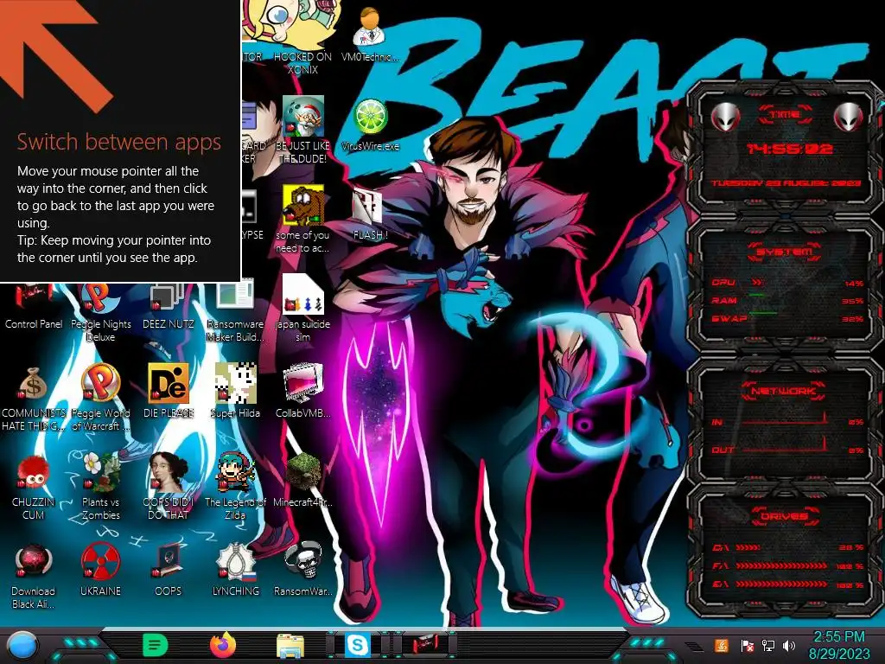Screen dimensions: 885x664
Task: Click the Tuesday 29 August 2023 date text
Action: (786, 183)
